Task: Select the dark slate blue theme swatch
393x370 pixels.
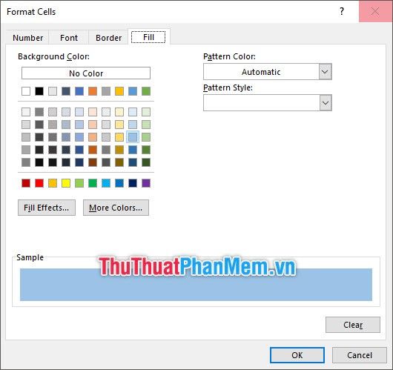Action: coord(66,91)
